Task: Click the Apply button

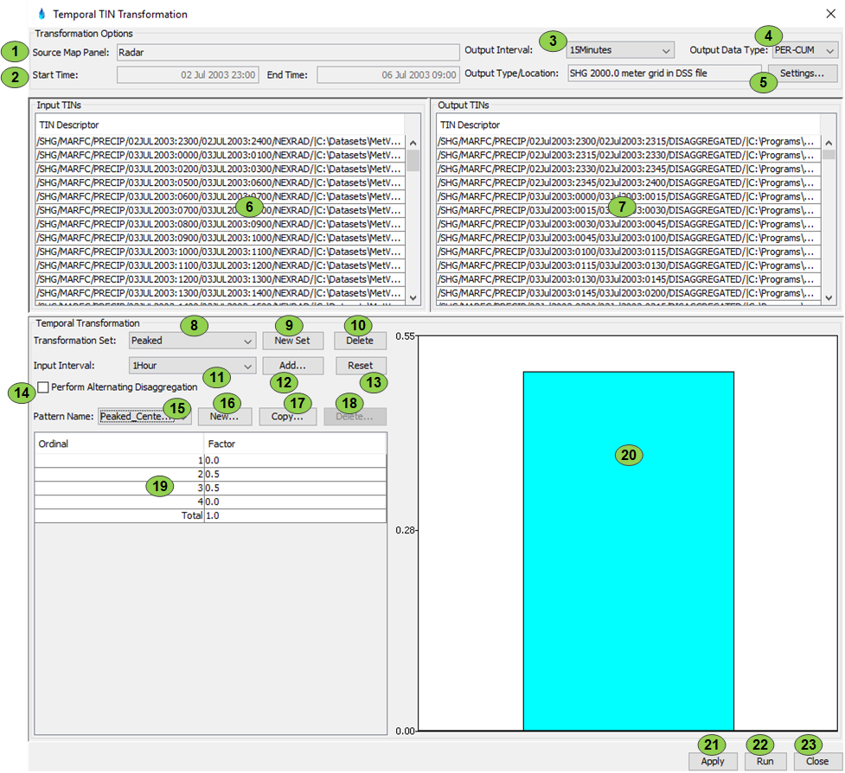Action: 713,761
